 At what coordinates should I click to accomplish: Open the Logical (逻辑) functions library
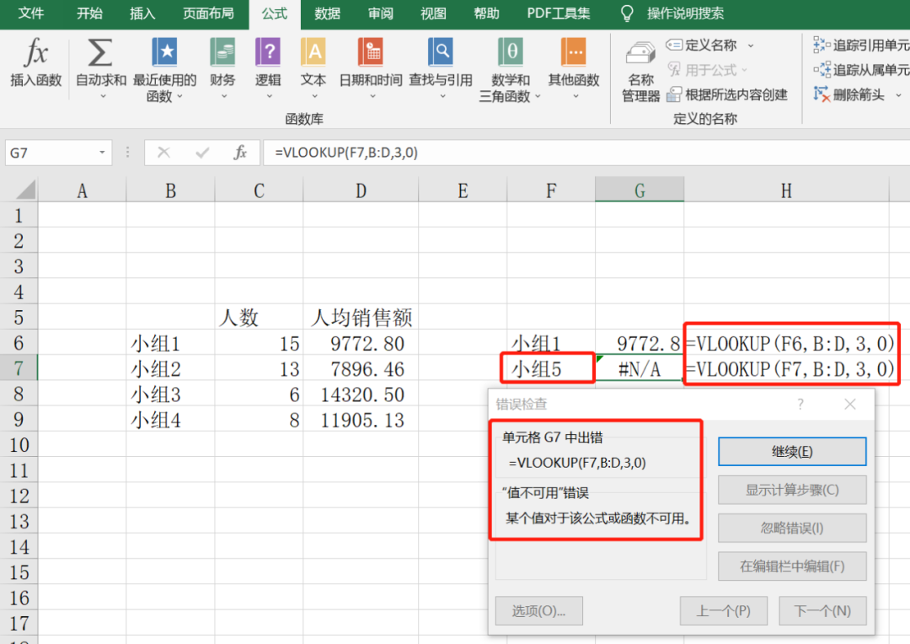268,67
